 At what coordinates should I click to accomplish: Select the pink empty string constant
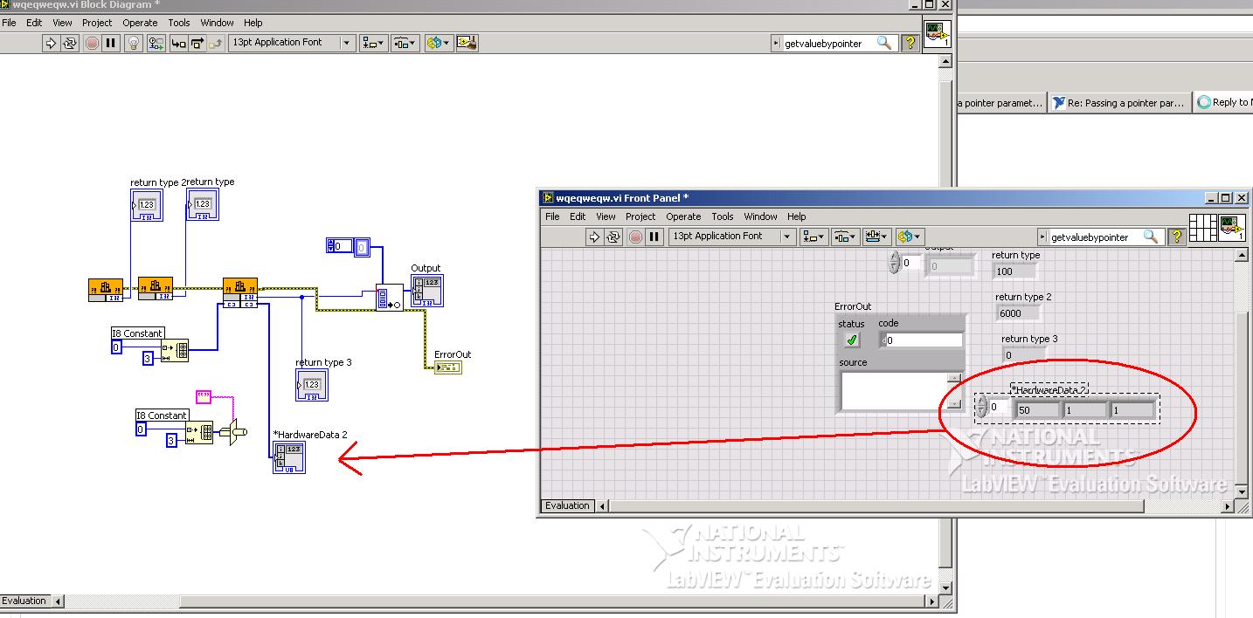(x=204, y=396)
